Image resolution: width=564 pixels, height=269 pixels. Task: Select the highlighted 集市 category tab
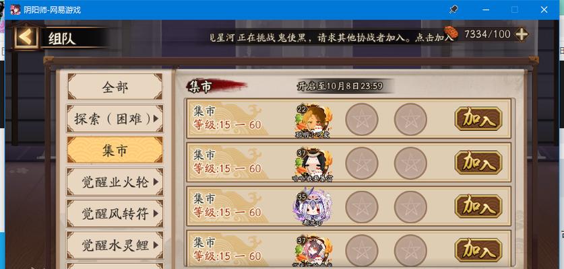click(x=115, y=150)
